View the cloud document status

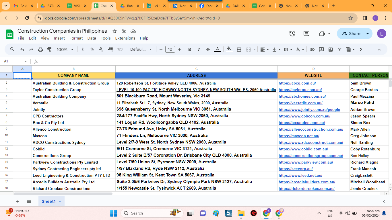133,31
